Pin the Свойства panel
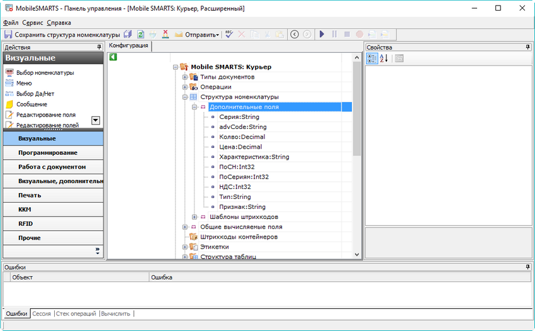 tap(528, 47)
